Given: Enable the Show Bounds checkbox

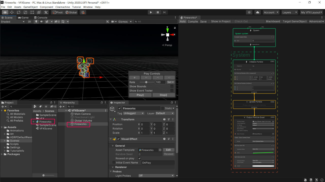Looking at the screenshot, I should [172, 86].
